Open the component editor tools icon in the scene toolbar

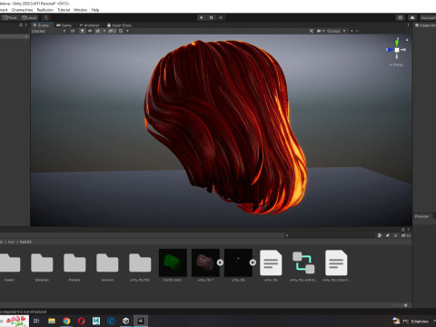312,31
